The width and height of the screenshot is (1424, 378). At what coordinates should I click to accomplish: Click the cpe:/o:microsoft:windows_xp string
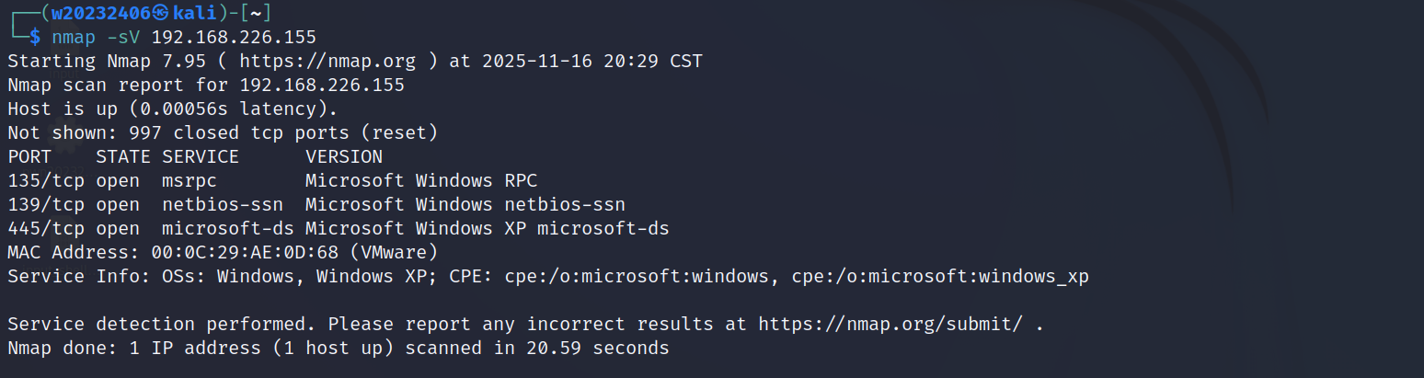(940, 277)
